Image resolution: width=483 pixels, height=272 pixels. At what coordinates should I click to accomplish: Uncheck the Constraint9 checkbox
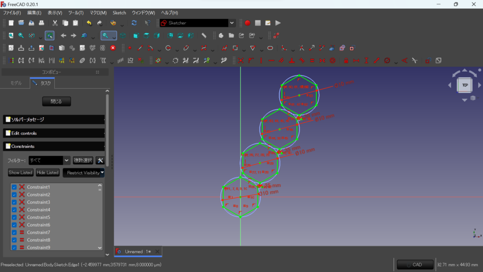[14, 247]
